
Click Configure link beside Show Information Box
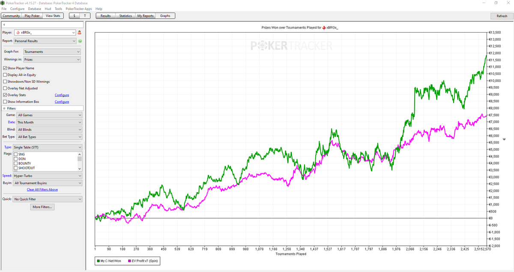tap(62, 102)
